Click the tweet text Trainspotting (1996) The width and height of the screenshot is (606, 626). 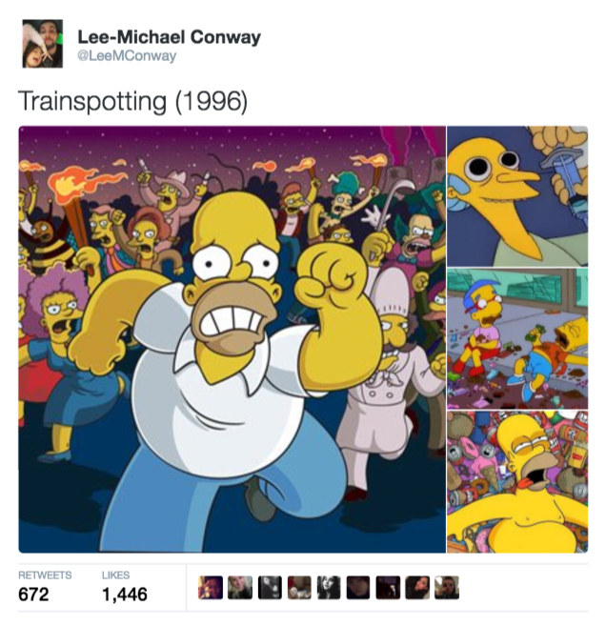[133, 101]
